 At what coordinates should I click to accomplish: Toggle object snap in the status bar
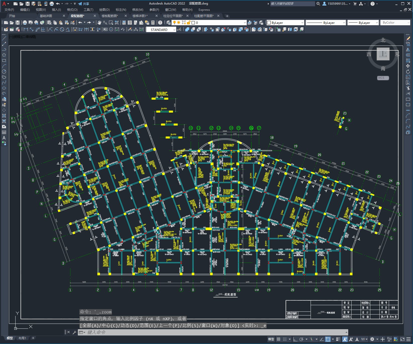(328, 339)
